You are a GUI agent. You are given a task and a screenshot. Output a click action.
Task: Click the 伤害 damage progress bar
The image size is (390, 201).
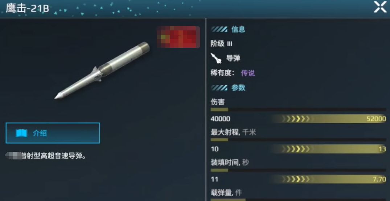[x=298, y=110]
